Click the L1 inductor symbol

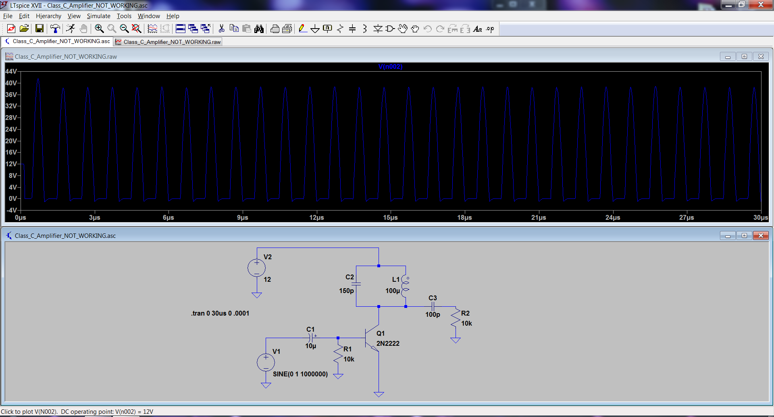pyautogui.click(x=406, y=286)
